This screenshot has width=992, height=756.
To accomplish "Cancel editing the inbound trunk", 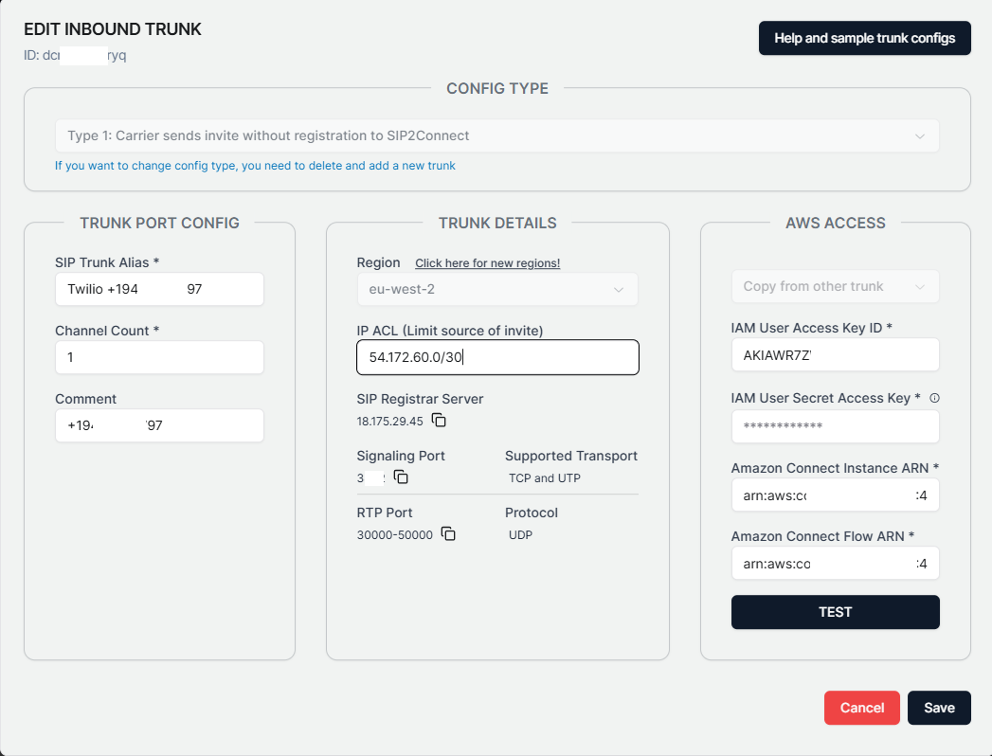I will pyautogui.click(x=861, y=708).
